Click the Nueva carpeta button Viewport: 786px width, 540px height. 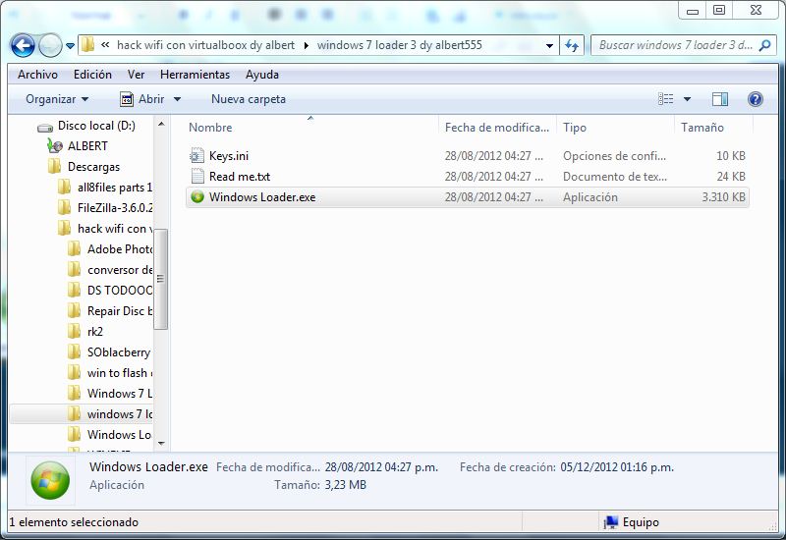tap(249, 99)
